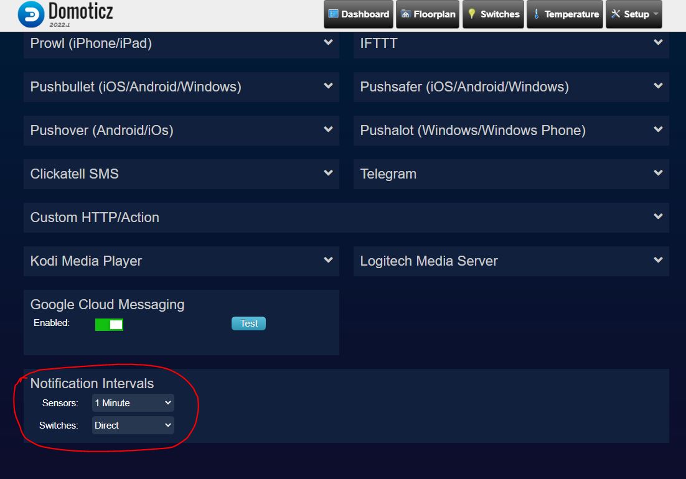Click the Notification Intervals heading

92,383
